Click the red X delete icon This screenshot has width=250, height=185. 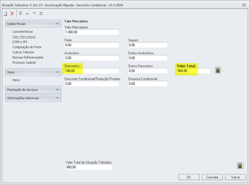12,13
